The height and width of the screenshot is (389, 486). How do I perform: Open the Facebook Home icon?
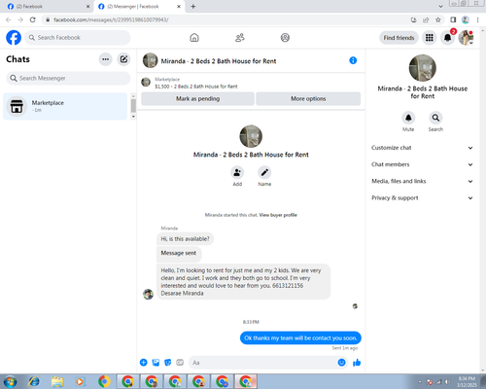tap(194, 38)
